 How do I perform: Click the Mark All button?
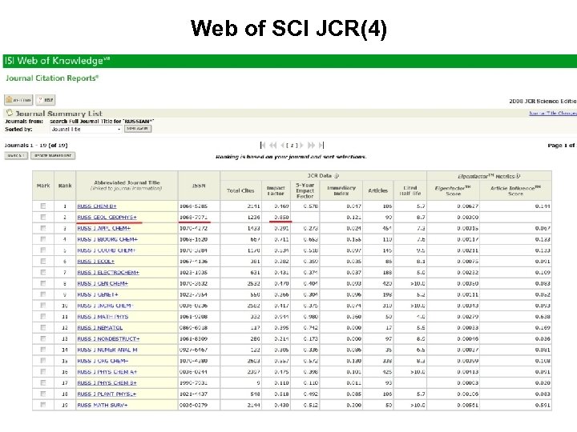16,156
